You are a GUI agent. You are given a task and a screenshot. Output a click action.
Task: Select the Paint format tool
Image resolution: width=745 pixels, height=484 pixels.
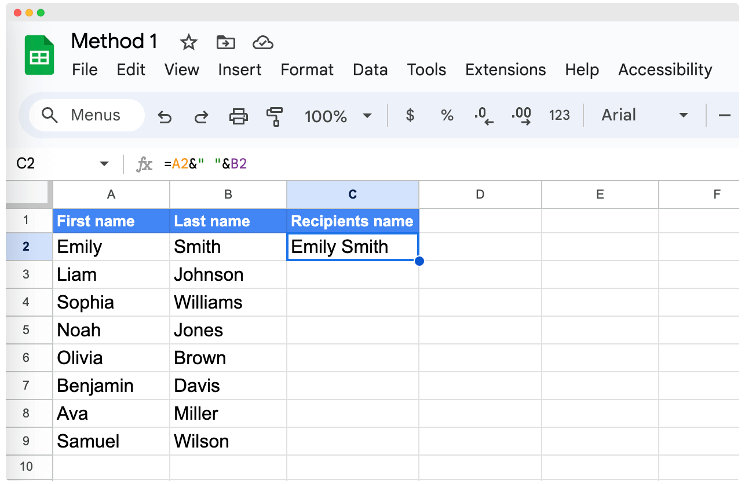275,115
